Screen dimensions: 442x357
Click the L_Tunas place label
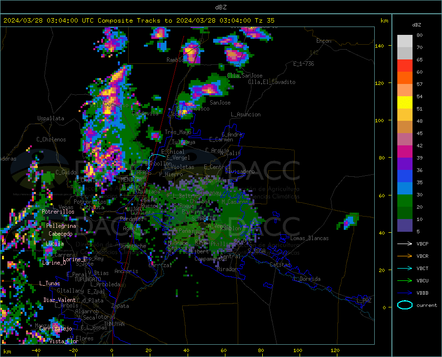(x=50, y=283)
